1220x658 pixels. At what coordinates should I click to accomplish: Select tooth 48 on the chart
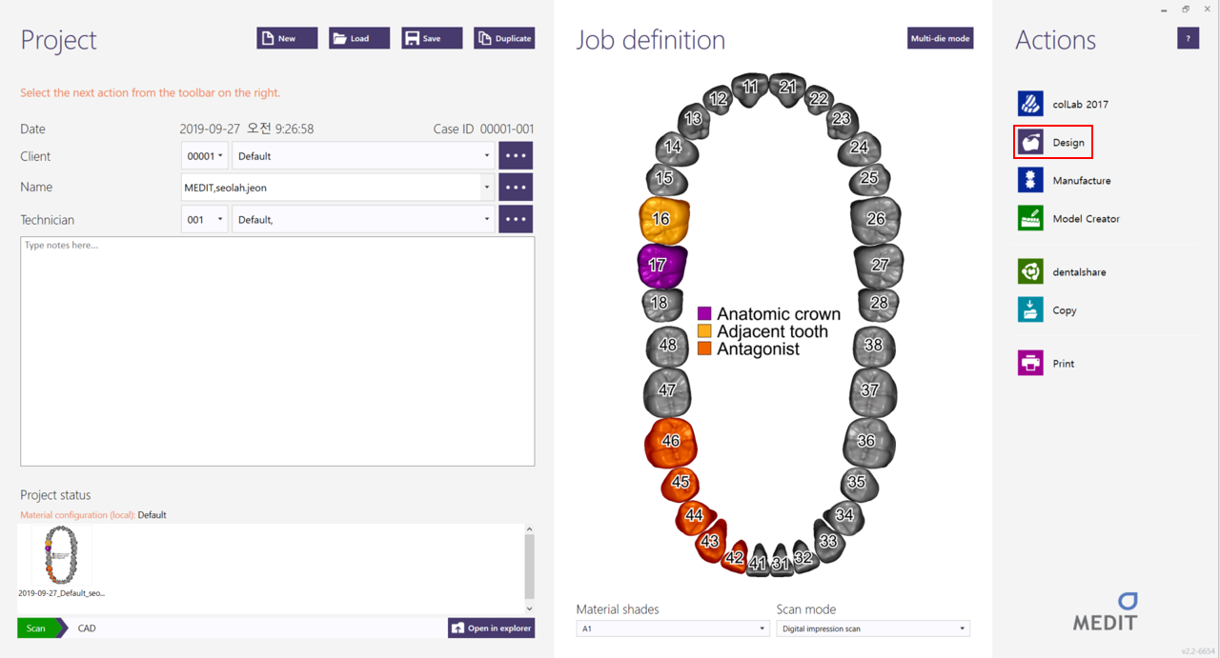point(667,346)
